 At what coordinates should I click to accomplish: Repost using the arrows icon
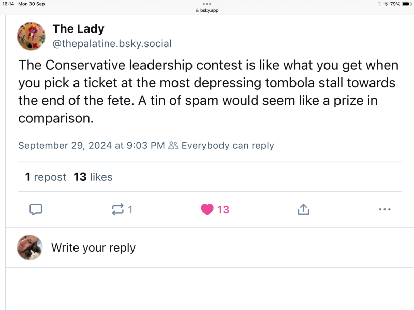point(118,209)
